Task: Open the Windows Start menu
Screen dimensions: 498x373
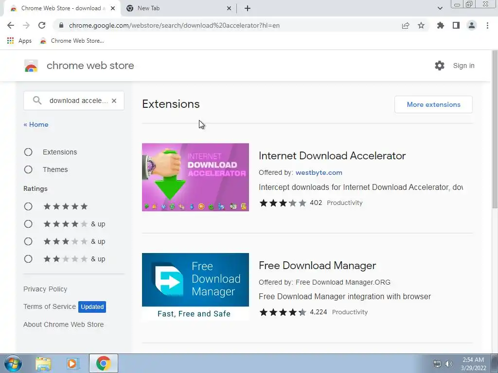Action: (13, 363)
